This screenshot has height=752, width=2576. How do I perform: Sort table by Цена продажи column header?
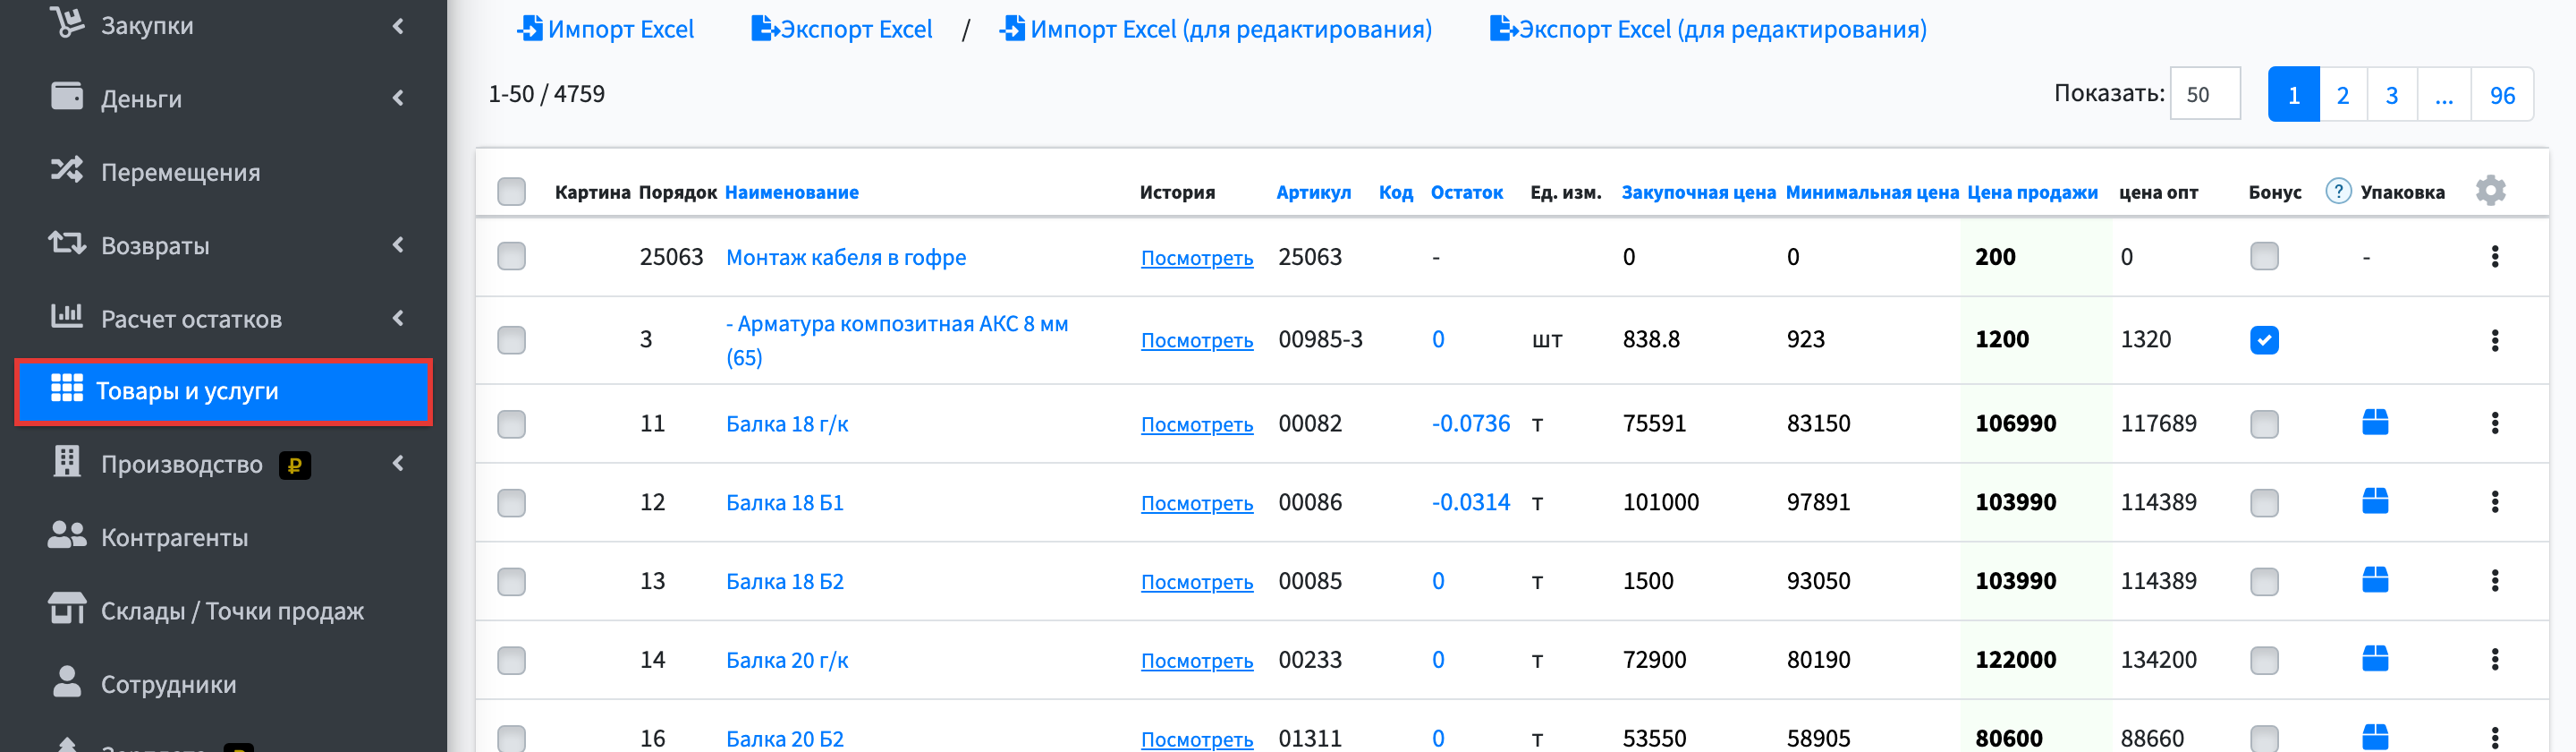(2032, 192)
